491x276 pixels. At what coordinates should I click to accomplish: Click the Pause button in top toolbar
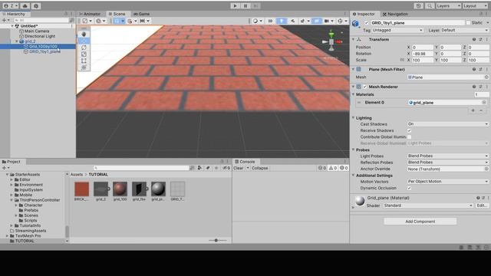(x=245, y=5)
